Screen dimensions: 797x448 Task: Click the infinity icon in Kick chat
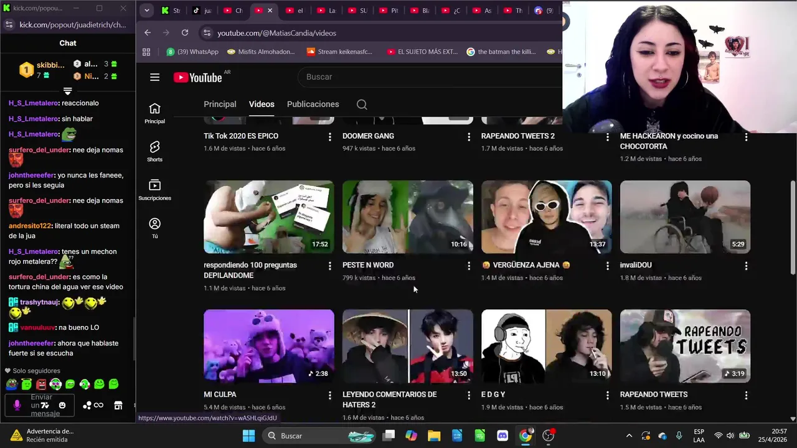[98, 406]
